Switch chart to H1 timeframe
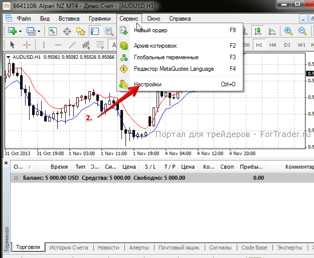The height and width of the screenshot is (258, 314). [x=259, y=45]
